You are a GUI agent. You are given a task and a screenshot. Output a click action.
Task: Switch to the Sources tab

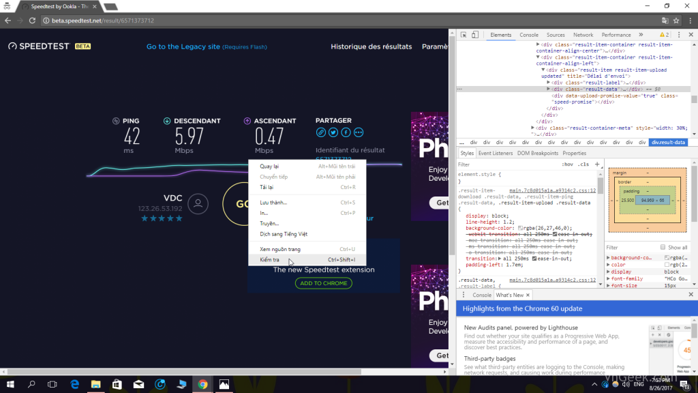(x=556, y=35)
